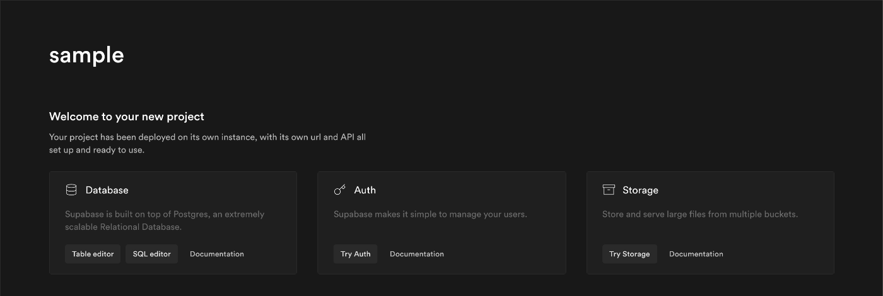Image resolution: width=883 pixels, height=296 pixels.
Task: Open Documentation link in Storage card
Action: [x=696, y=254]
